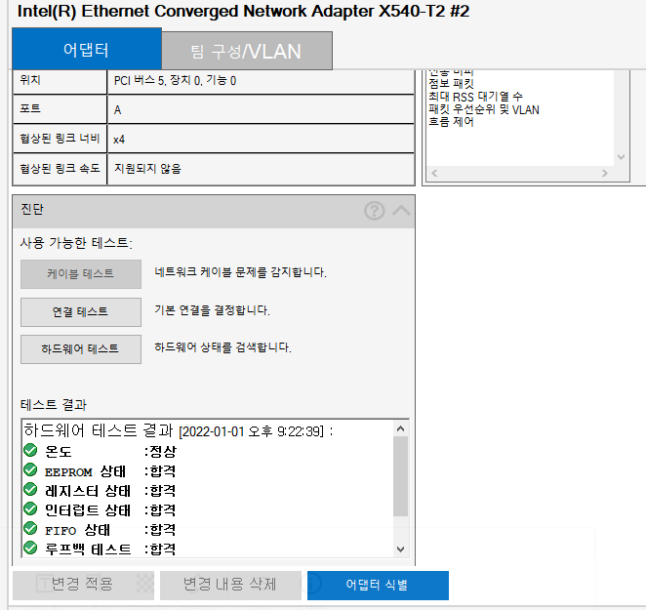Click the 레지스터 상태 check icon
646x610 pixels.
[30, 489]
